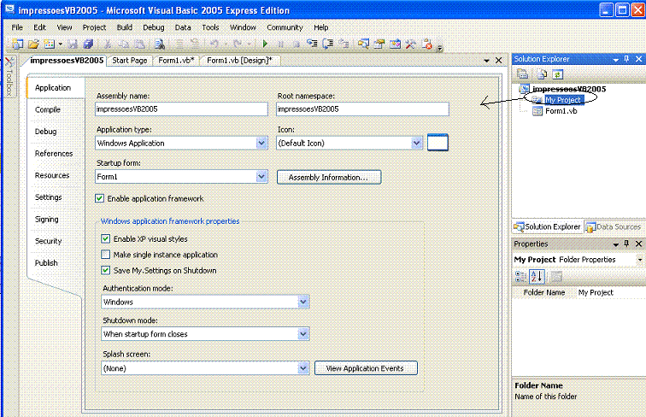Click the New Project toolbar icon
The image size is (646, 417).
(x=18, y=44)
